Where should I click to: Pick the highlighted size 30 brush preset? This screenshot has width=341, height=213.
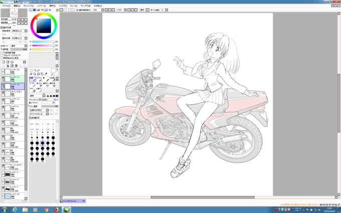(43, 143)
